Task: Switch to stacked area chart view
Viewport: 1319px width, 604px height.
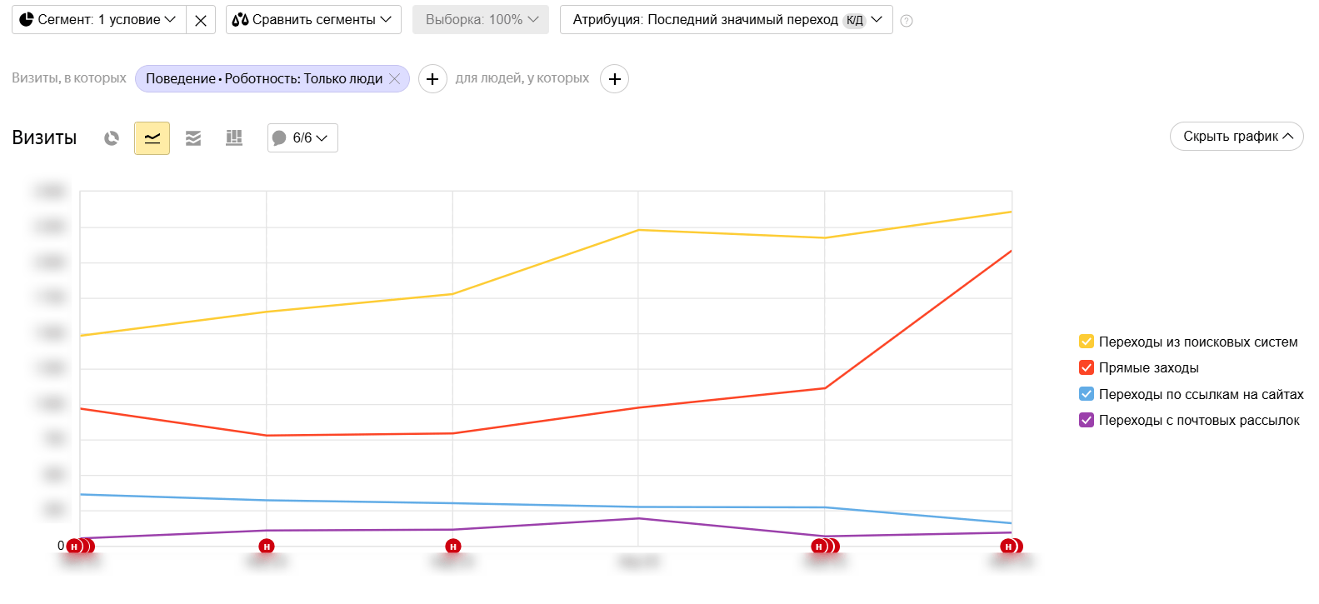Action: point(193,138)
